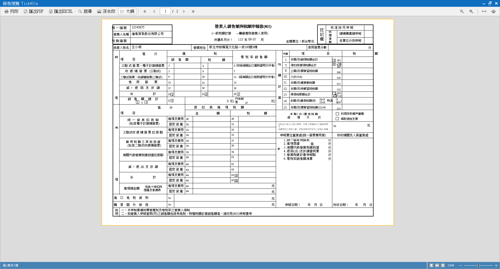
Task: Click the 本期(月)應實繳稅額 item
Action: (x=303, y=83)
